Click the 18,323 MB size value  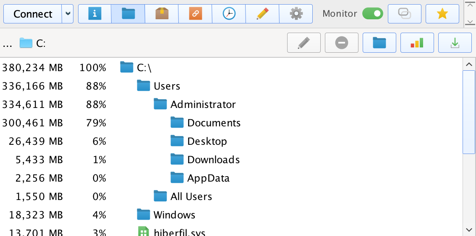point(36,215)
